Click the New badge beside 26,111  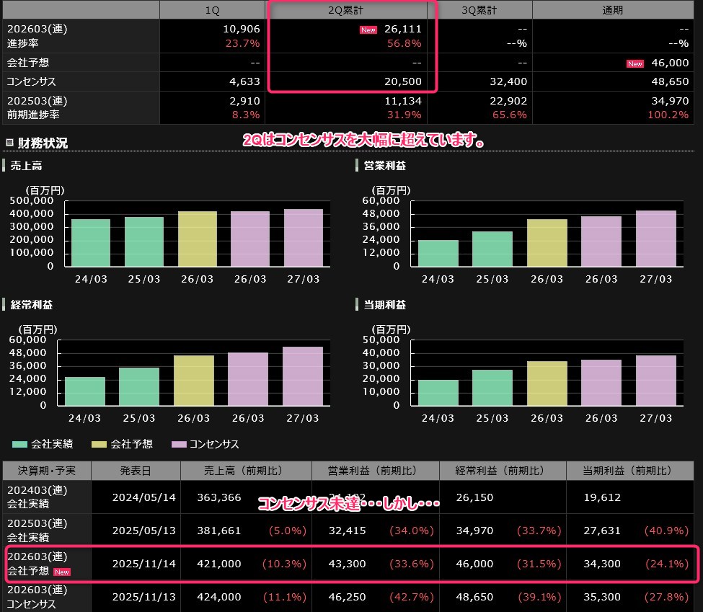[368, 30]
